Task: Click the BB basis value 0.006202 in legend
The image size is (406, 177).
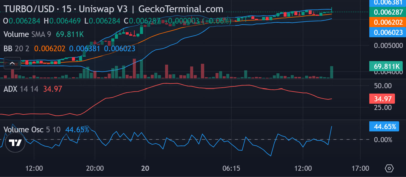Action: pos(50,49)
